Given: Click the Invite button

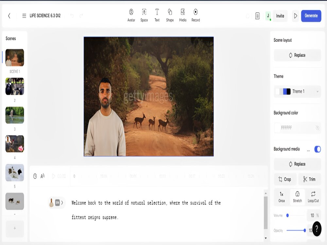Looking at the screenshot, I should [x=280, y=16].
